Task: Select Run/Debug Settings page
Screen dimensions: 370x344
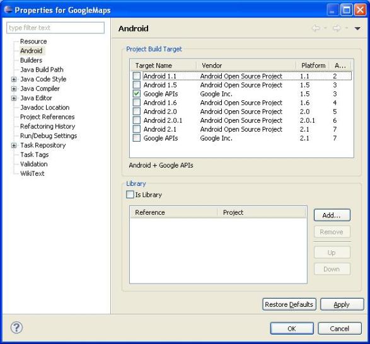Action: coord(49,135)
